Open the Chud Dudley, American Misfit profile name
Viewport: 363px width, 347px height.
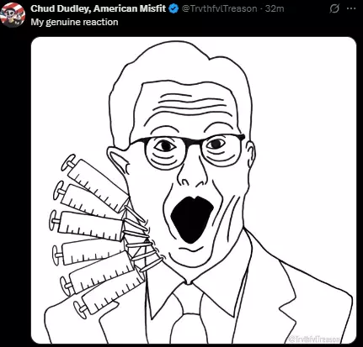(99, 8)
